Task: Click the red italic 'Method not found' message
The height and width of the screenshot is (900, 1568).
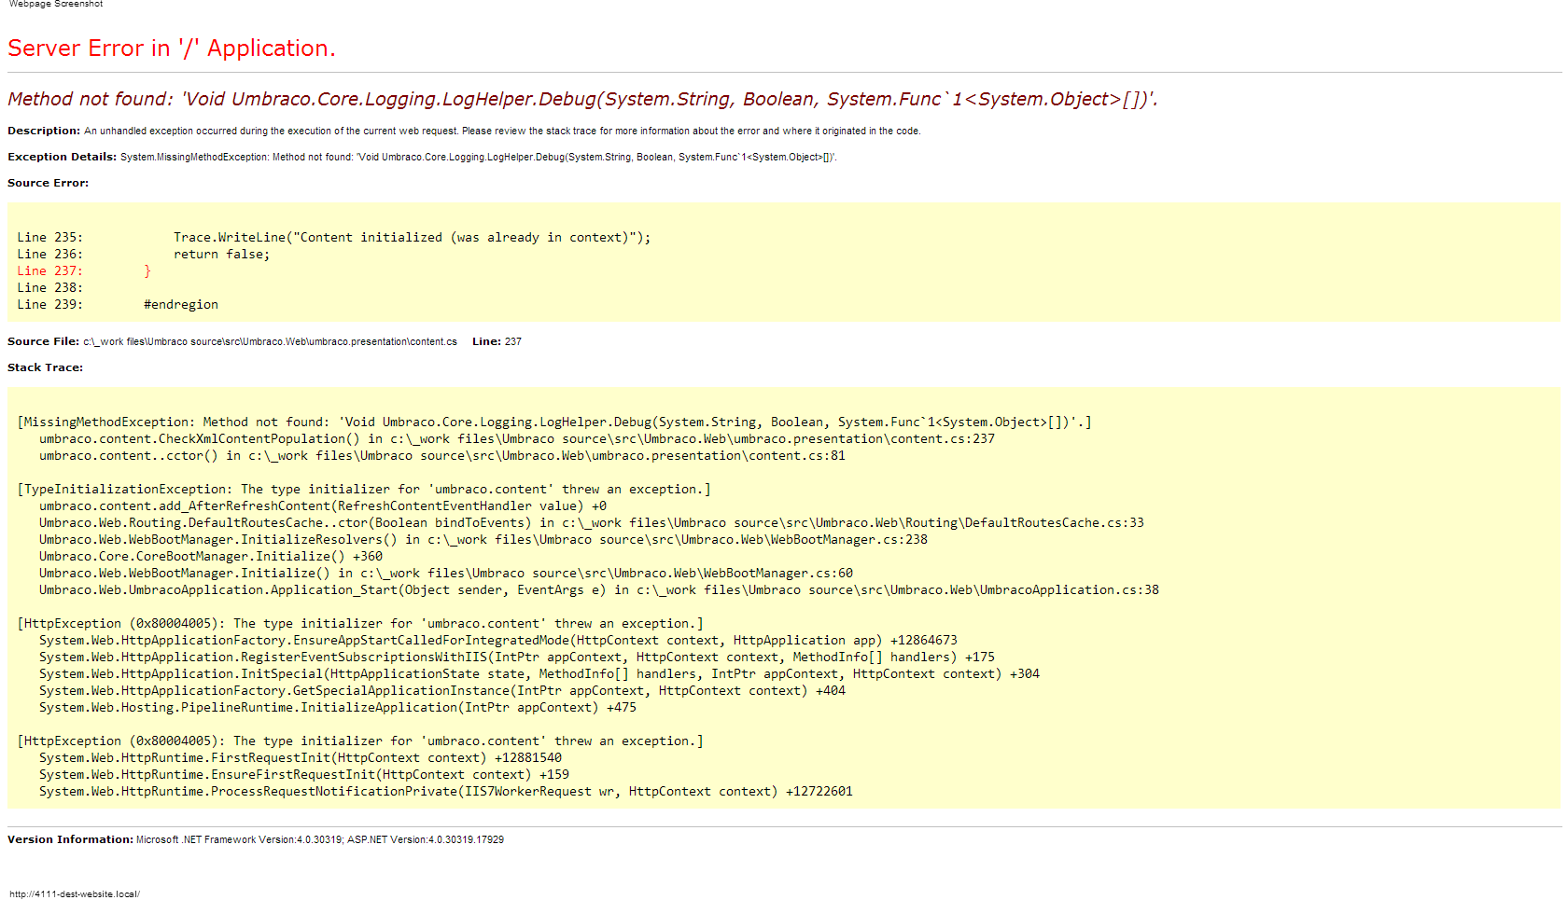Action: [582, 99]
